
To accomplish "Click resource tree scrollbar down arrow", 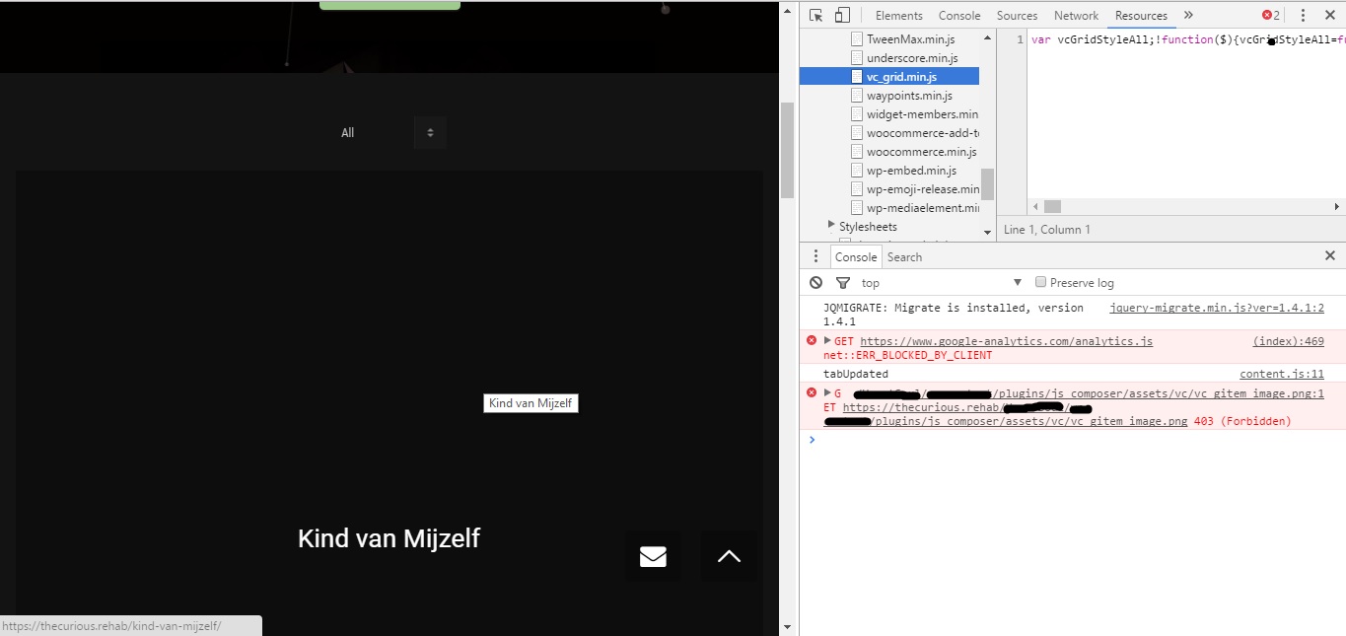I will (x=988, y=233).
